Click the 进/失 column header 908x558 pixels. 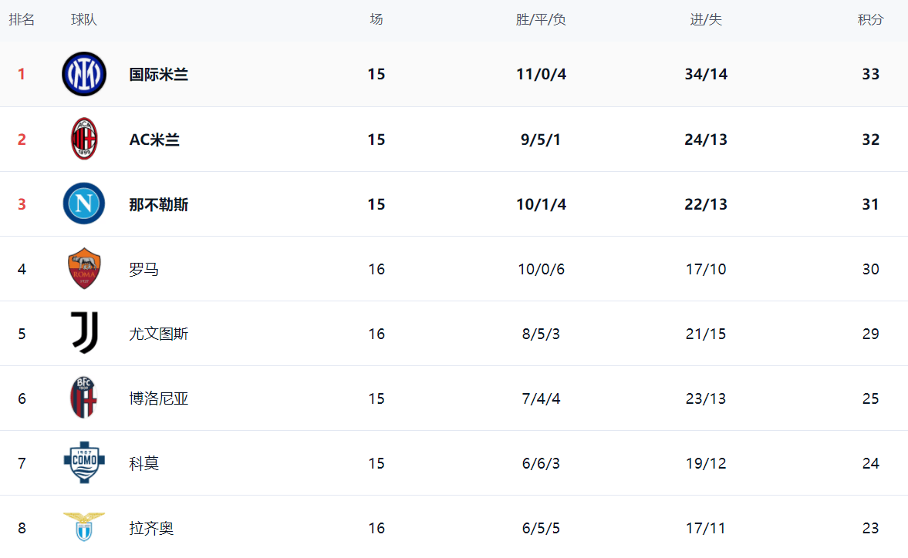706,20
